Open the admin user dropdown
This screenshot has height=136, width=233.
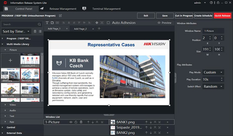pyautogui.click(x=205, y=3)
